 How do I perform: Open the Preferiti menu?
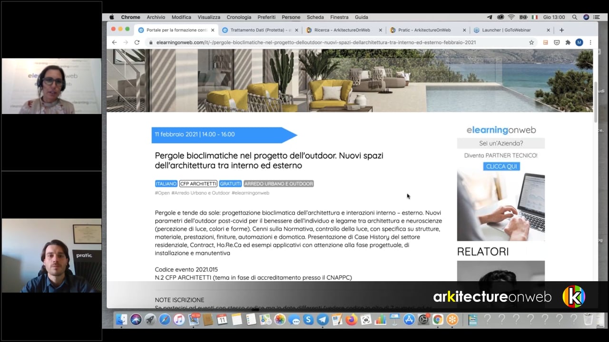pos(266,17)
